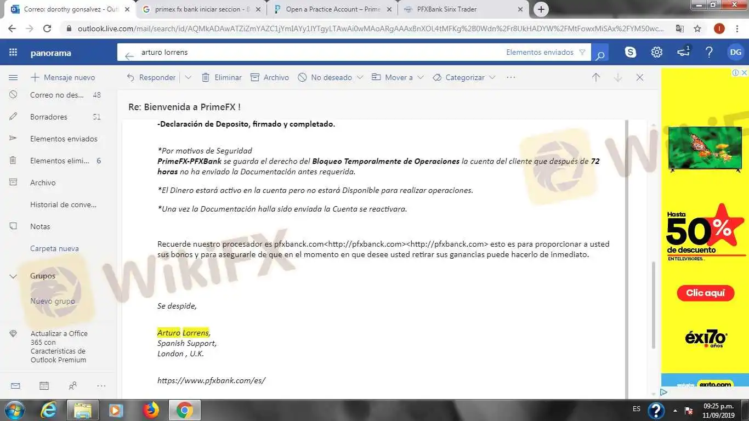Click the message pane vertical scrollbar
The height and width of the screenshot is (421, 749).
652,304
